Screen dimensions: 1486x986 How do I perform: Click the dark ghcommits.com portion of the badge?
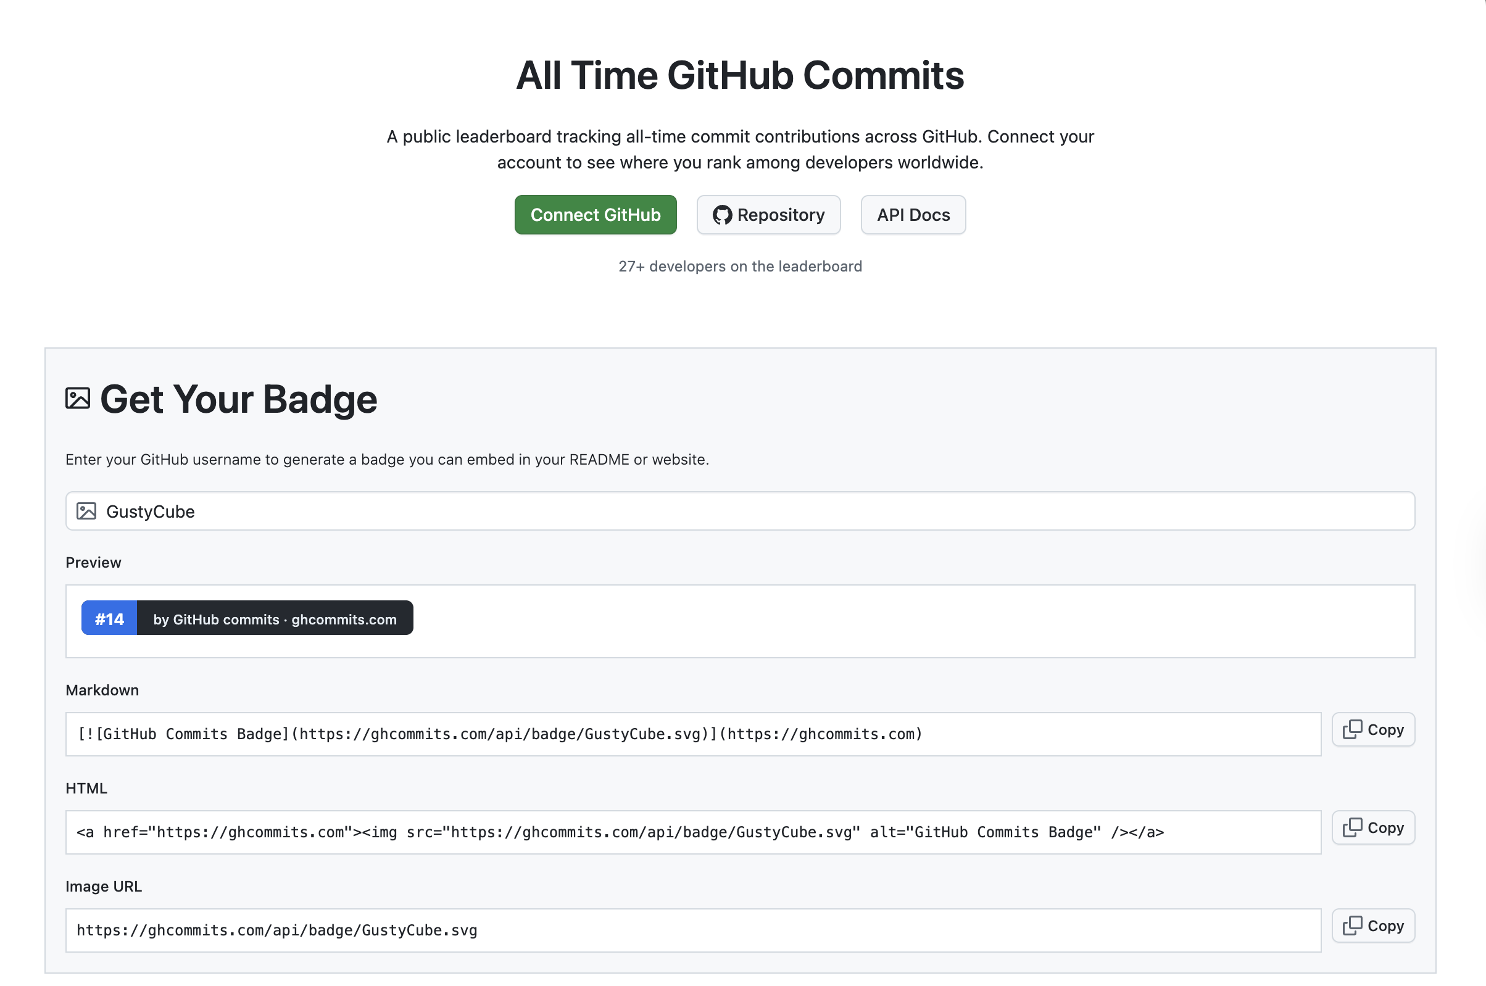point(275,618)
